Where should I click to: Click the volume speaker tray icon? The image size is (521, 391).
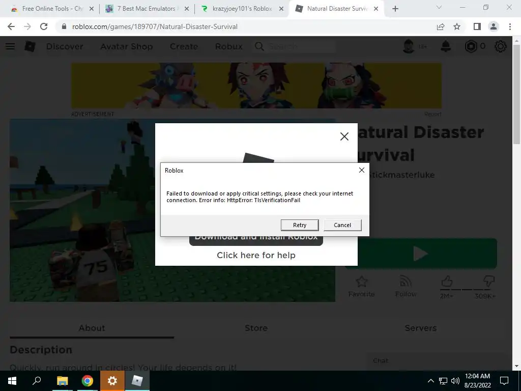[x=455, y=381]
